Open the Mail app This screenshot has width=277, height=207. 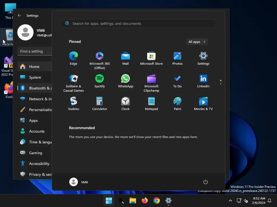[x=126, y=58]
